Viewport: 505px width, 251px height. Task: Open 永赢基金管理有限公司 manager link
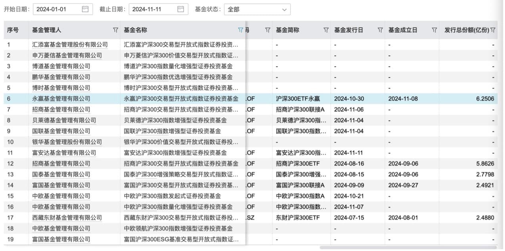click(x=61, y=99)
